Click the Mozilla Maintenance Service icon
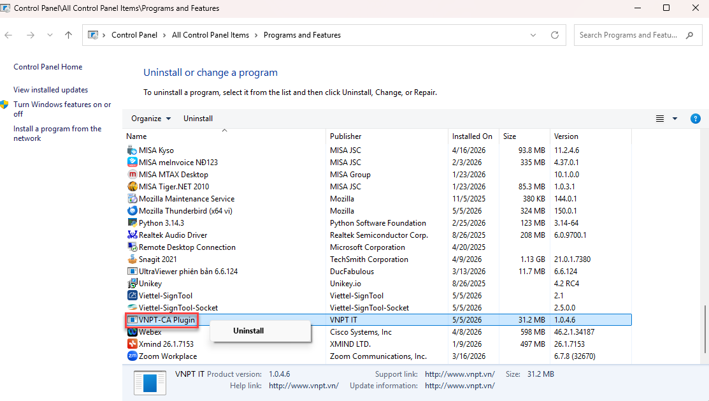Image resolution: width=709 pixels, height=401 pixels. (132, 199)
